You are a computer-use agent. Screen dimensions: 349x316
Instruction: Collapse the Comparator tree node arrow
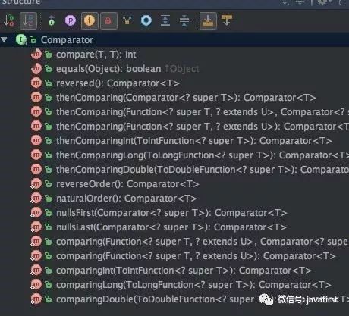[5, 39]
